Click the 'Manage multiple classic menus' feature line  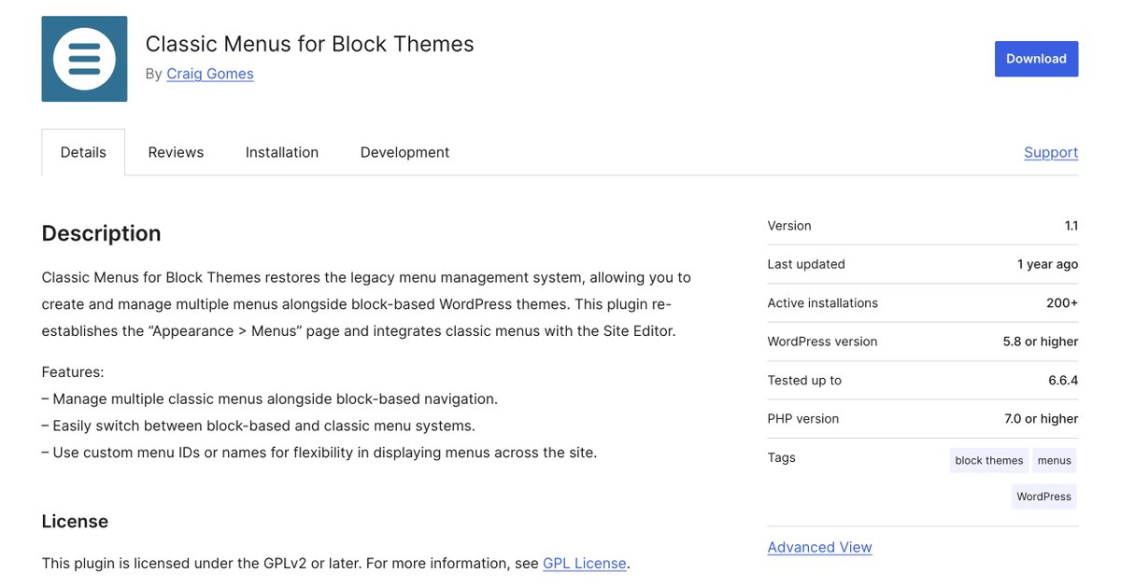coord(270,398)
